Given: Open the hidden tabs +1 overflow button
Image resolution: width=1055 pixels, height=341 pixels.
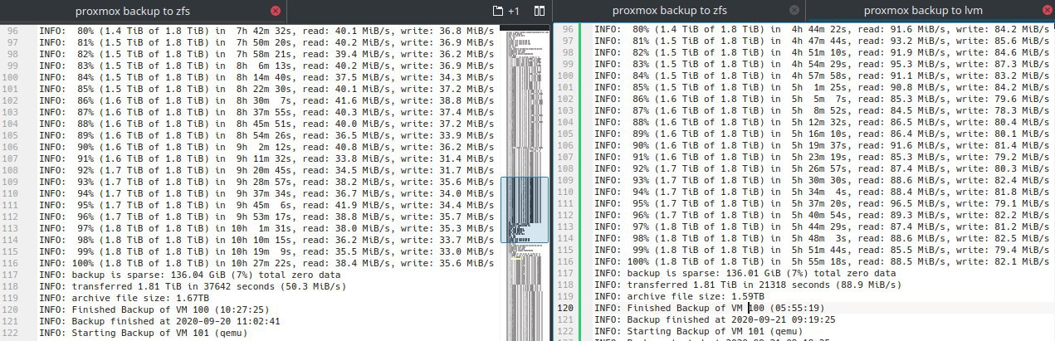Looking at the screenshot, I should [506, 11].
